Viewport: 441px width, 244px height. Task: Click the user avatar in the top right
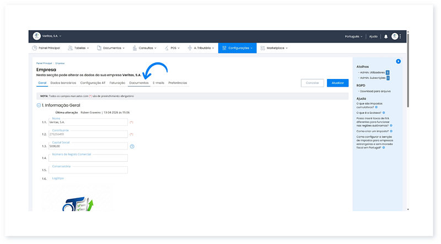tap(395, 36)
